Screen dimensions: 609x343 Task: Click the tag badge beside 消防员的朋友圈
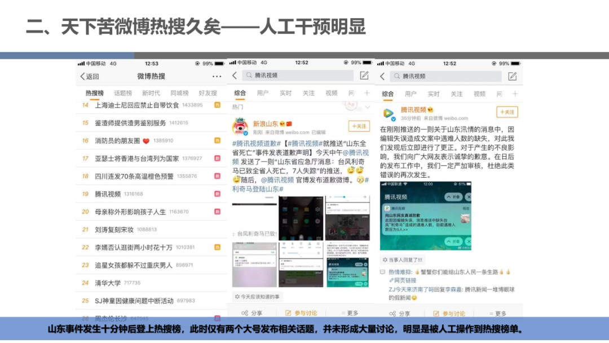(x=218, y=140)
